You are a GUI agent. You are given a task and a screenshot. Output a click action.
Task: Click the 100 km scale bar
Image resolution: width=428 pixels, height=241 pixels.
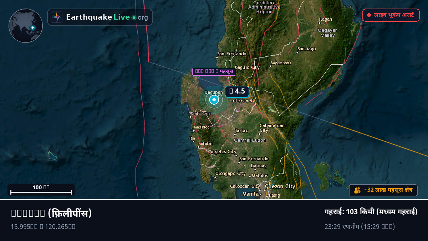click(41, 190)
